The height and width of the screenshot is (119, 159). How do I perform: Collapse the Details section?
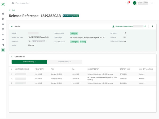pyautogui.click(x=12, y=27)
